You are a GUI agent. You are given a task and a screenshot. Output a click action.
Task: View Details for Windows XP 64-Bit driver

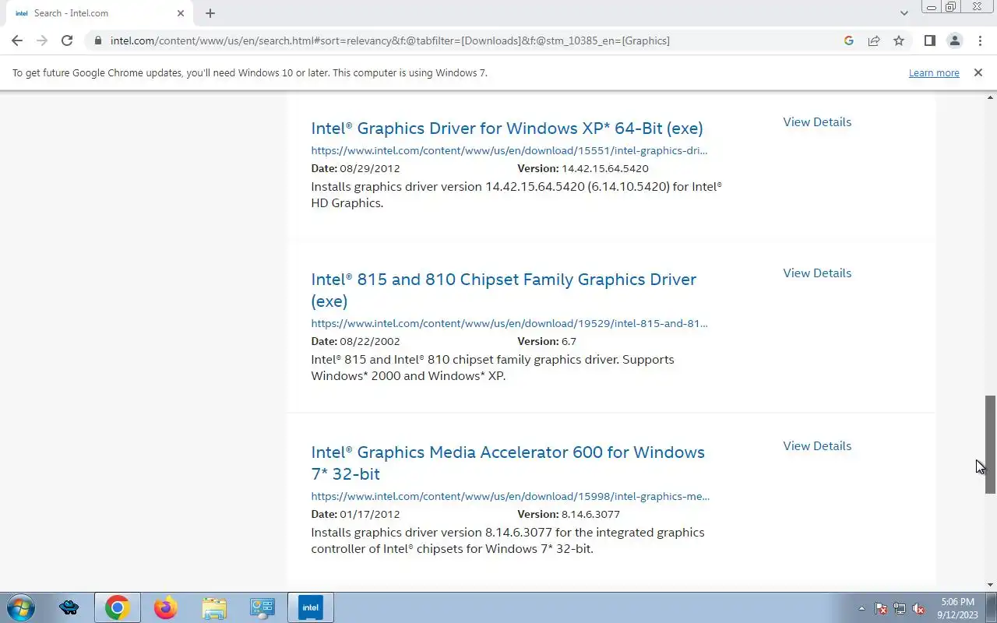click(x=817, y=121)
